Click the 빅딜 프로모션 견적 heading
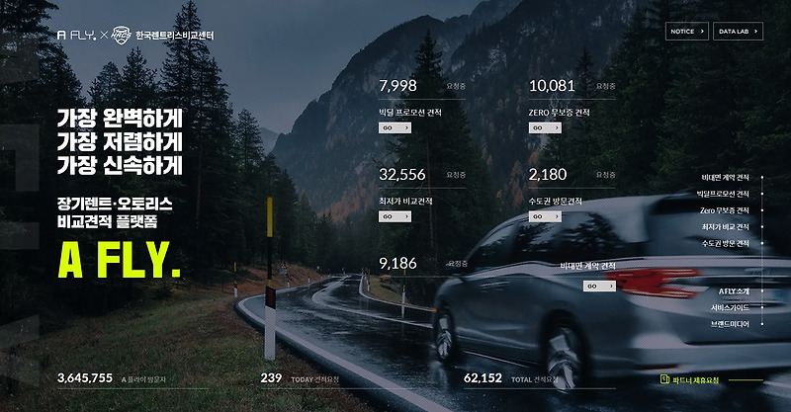 (x=410, y=112)
